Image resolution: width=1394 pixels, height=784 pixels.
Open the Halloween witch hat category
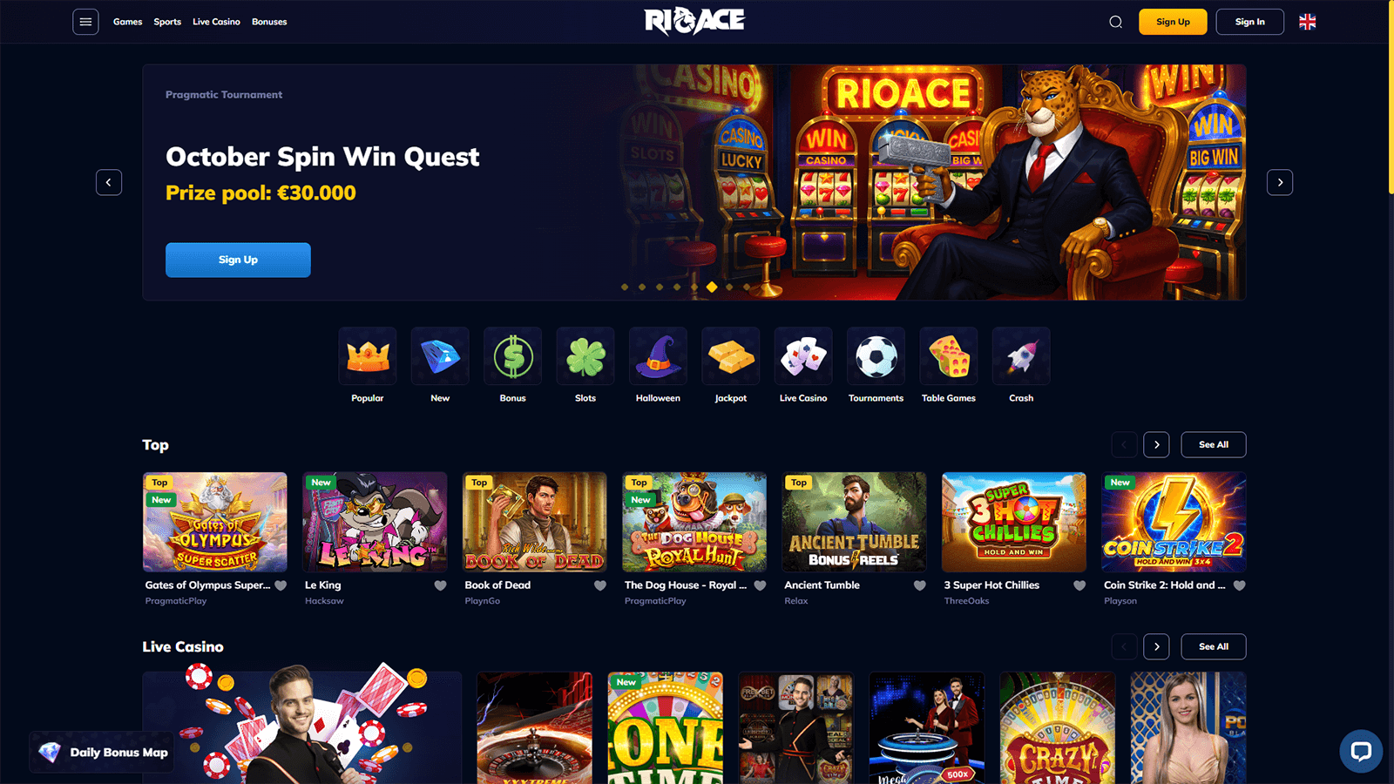[658, 356]
